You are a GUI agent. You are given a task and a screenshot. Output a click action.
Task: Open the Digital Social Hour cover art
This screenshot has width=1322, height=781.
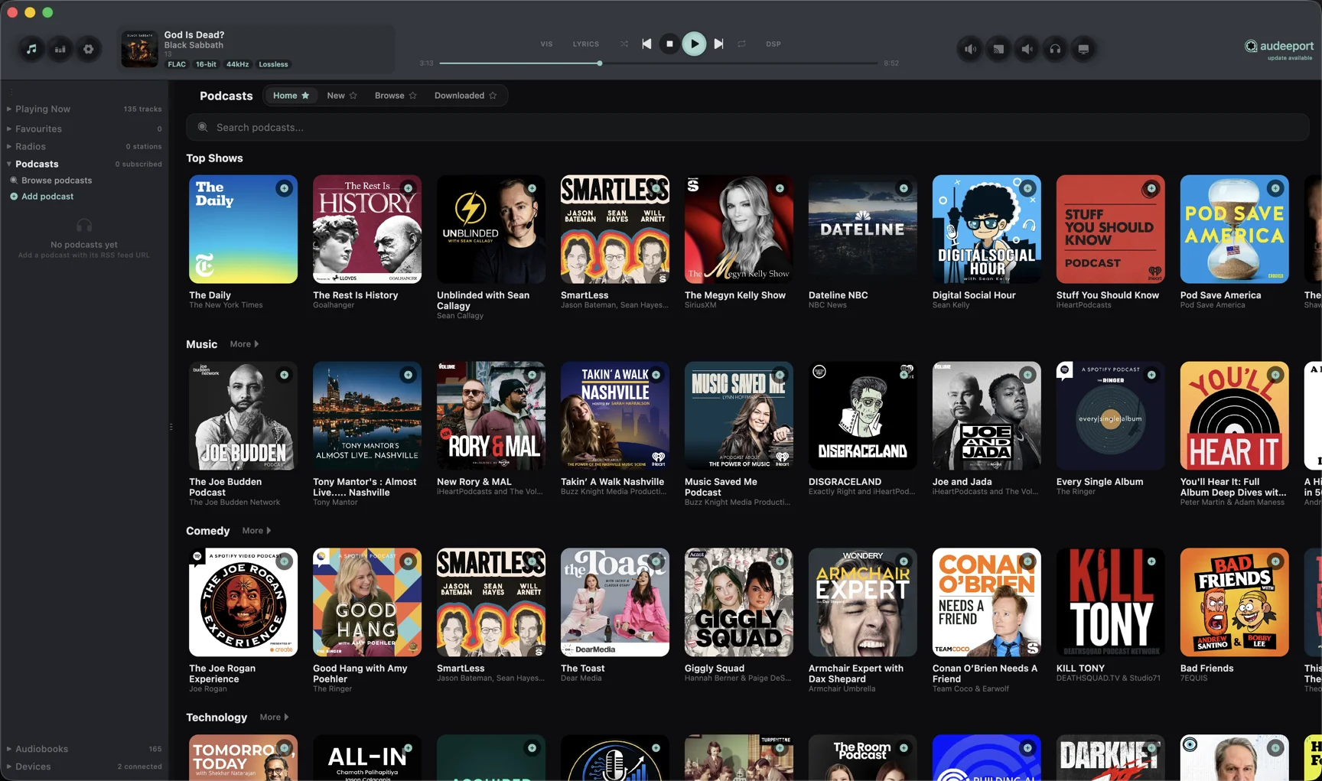(986, 229)
